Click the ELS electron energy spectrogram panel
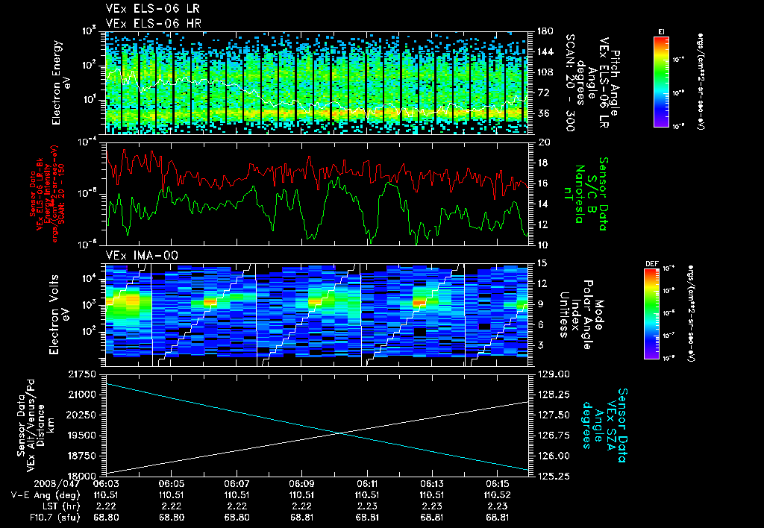This screenshot has height=528, width=764. point(316,83)
